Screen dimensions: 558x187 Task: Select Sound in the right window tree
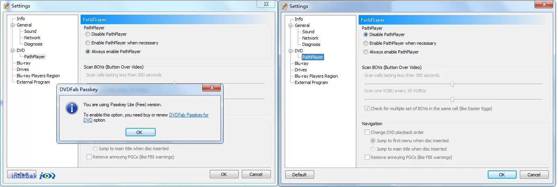(x=308, y=32)
